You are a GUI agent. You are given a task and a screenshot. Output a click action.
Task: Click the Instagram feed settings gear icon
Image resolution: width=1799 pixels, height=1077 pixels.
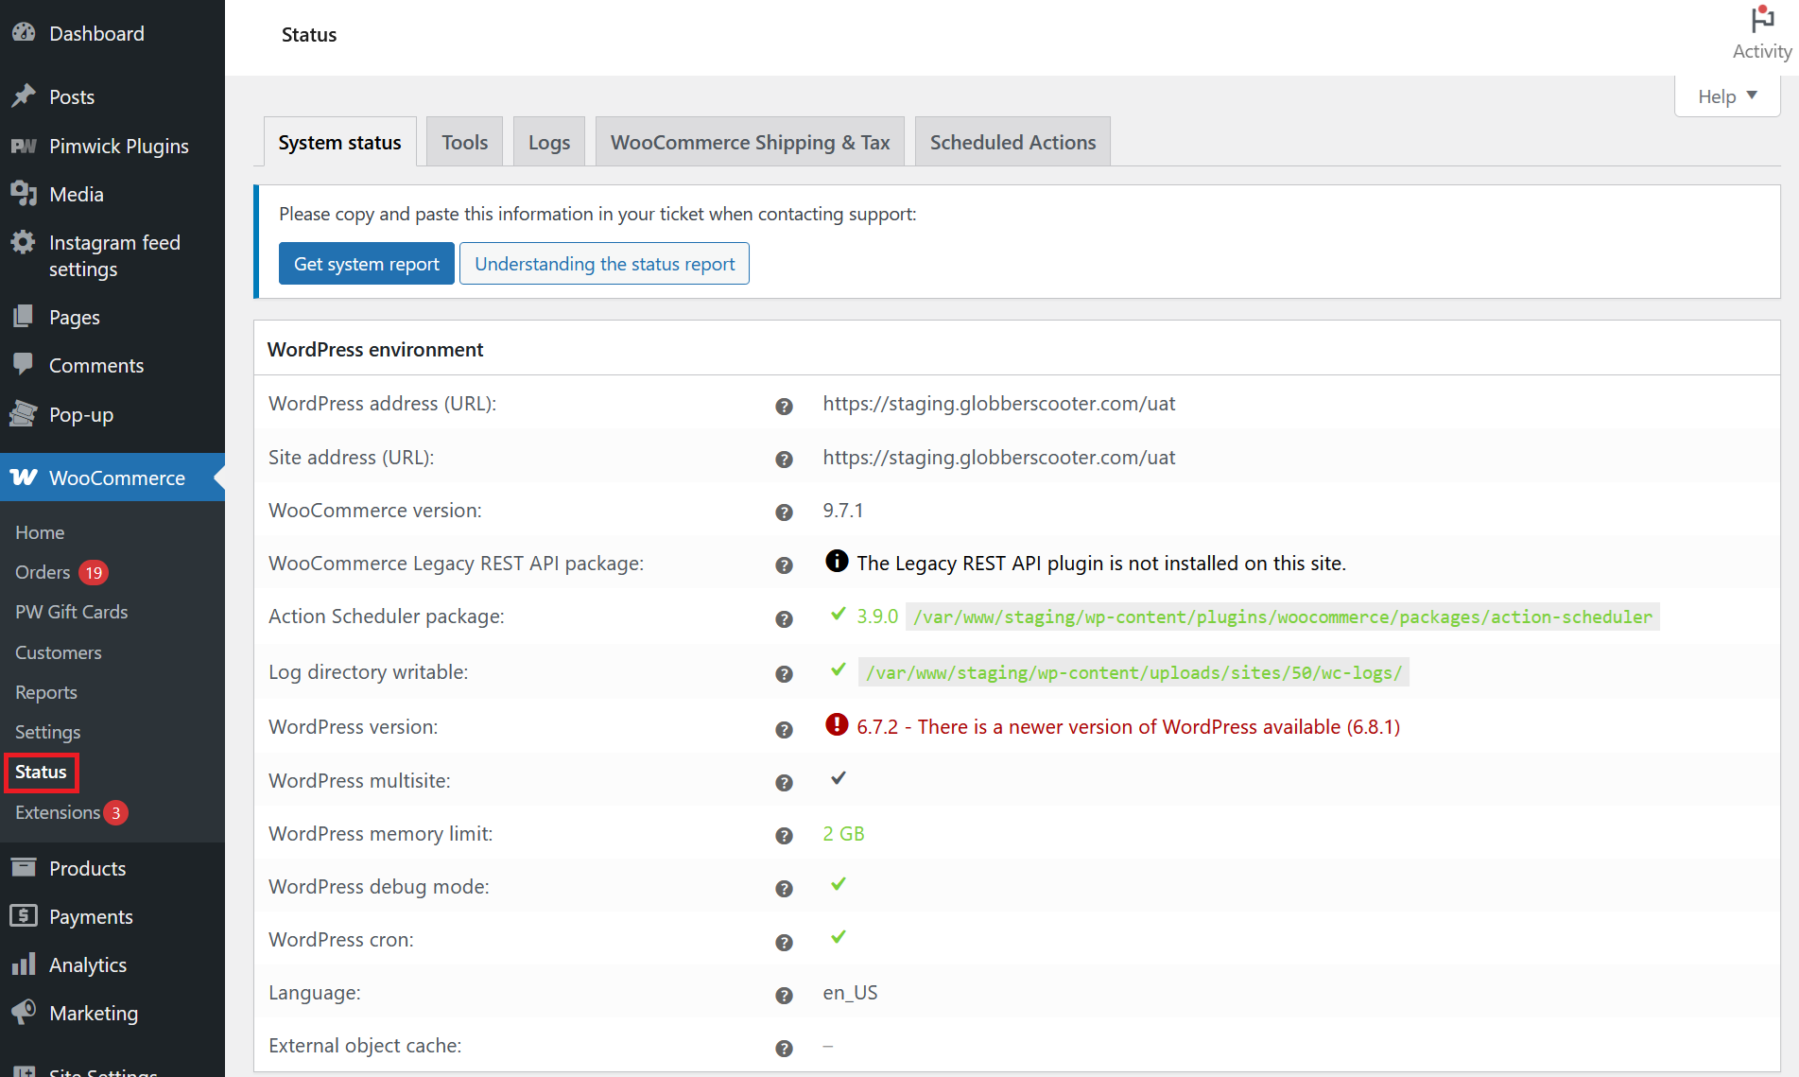24,242
